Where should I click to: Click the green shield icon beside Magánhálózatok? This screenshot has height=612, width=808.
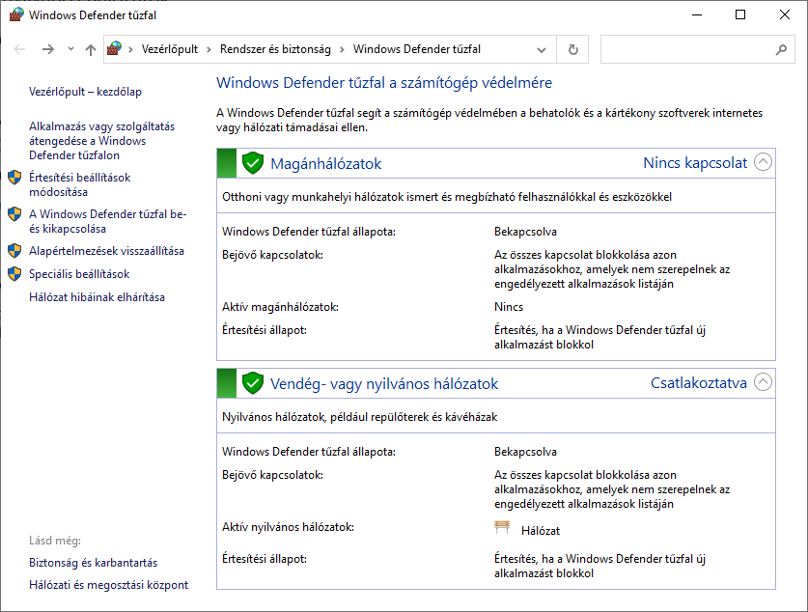pos(253,163)
